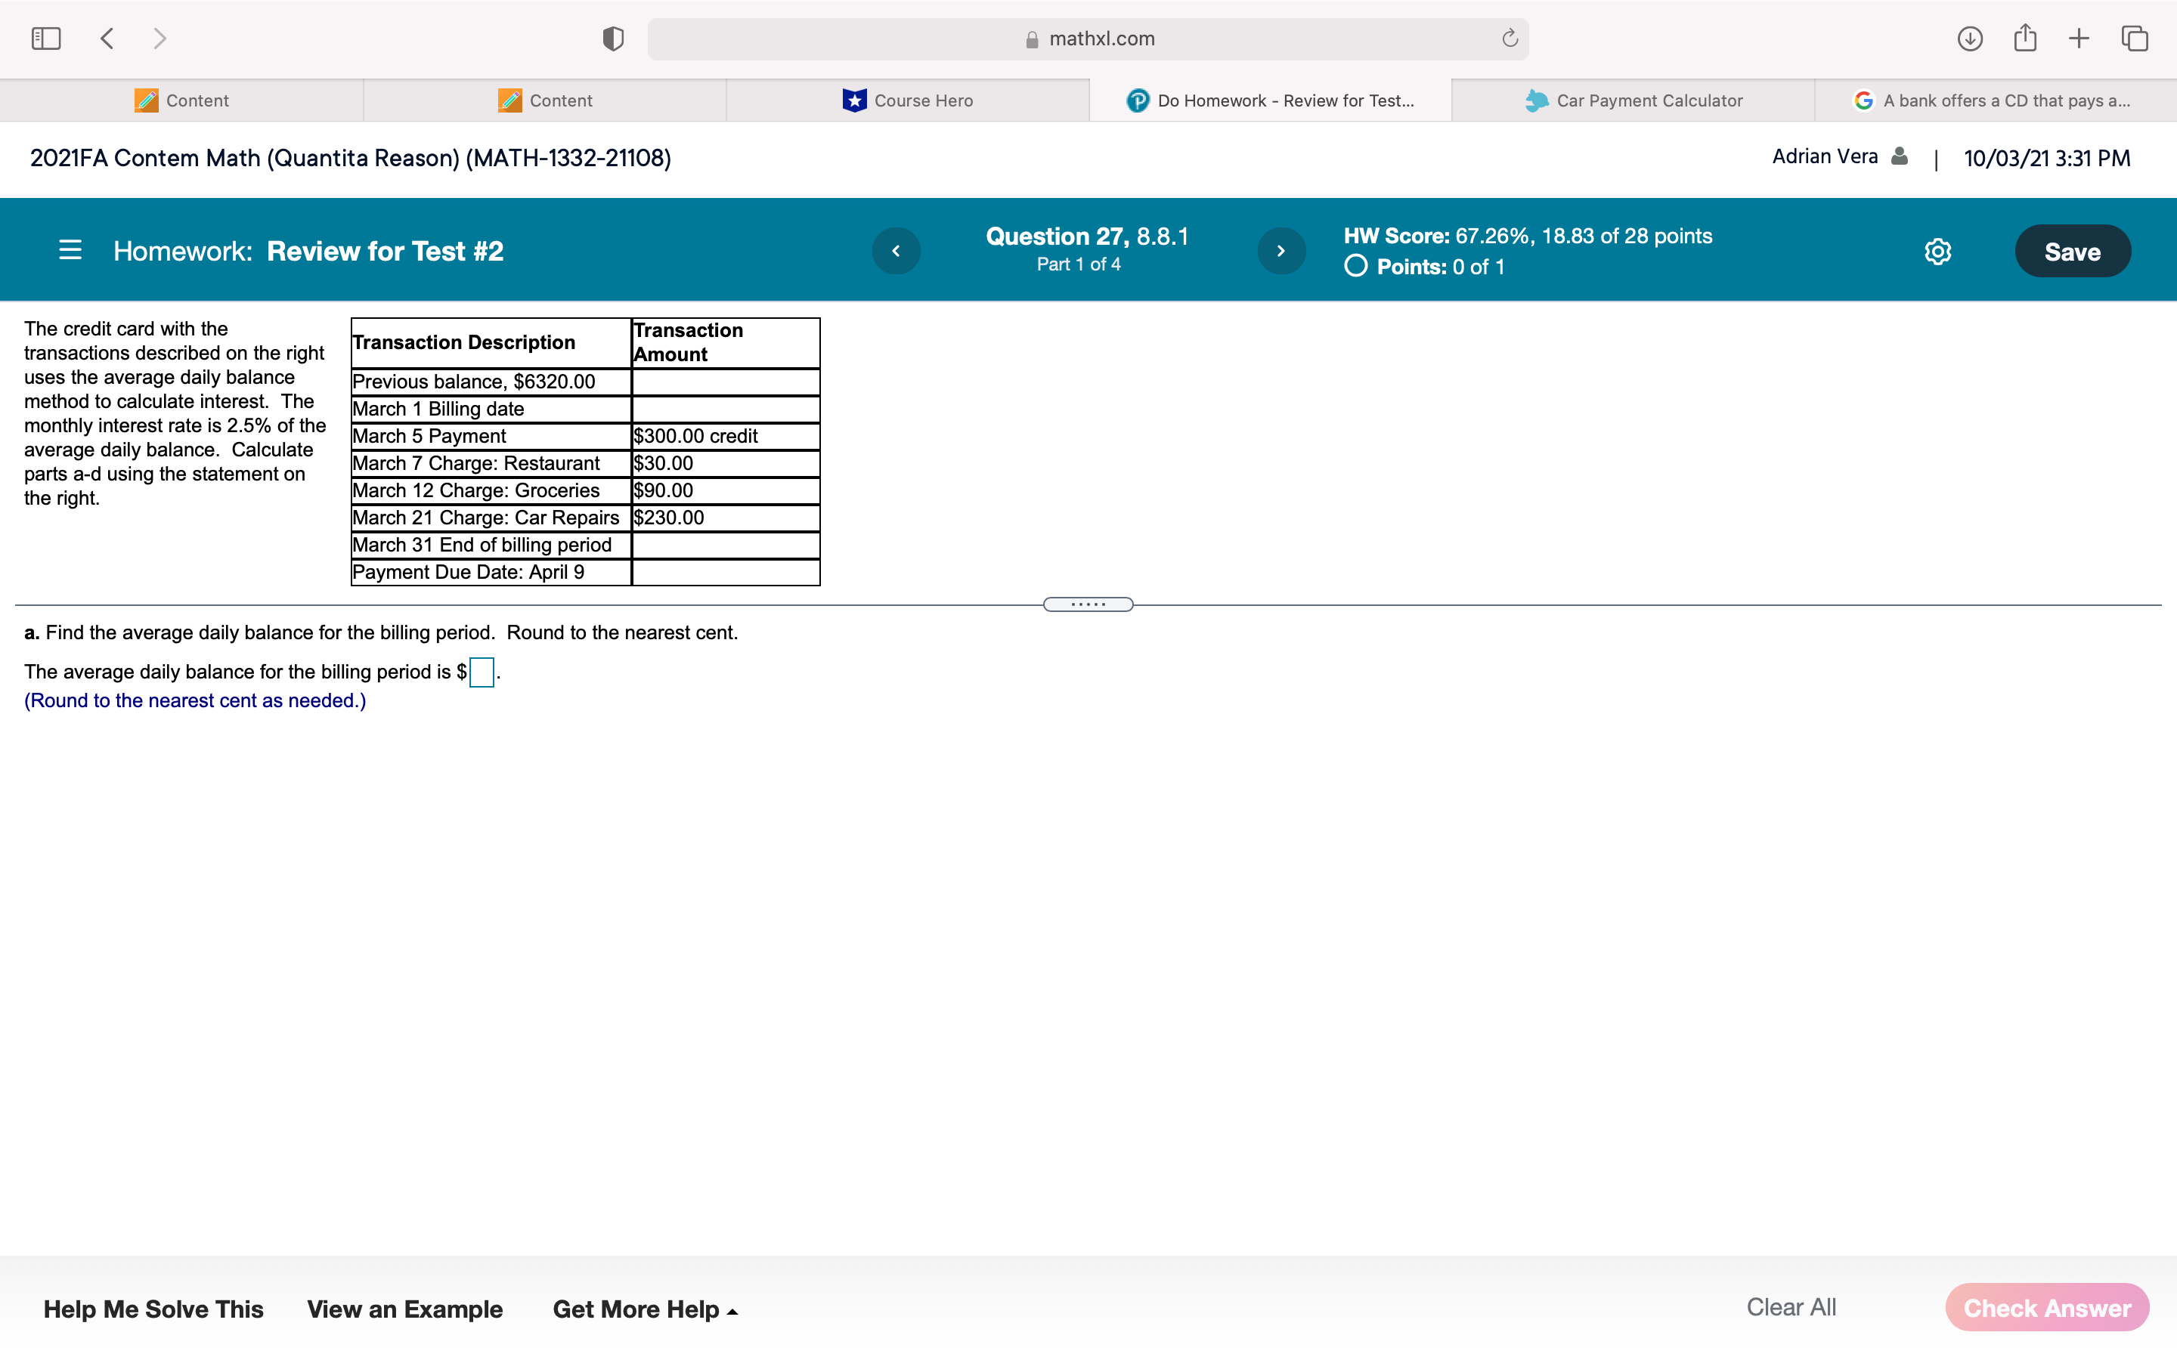
Task: Expand the Get More Help menu
Action: tap(644, 1309)
